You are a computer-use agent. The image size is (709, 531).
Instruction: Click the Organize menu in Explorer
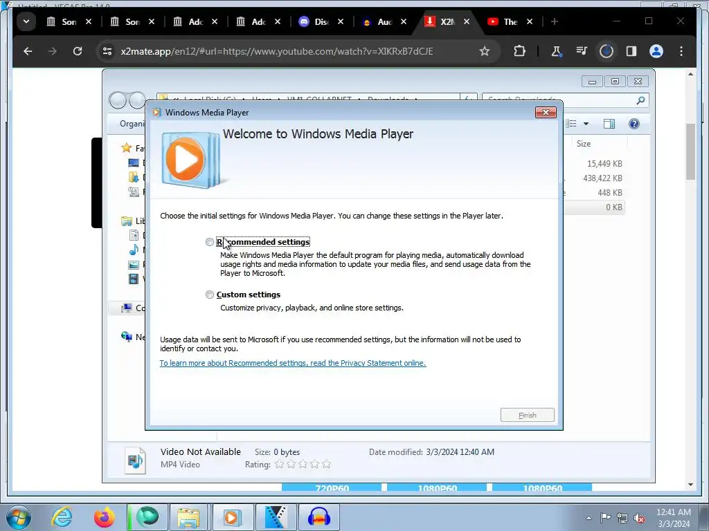coord(132,124)
